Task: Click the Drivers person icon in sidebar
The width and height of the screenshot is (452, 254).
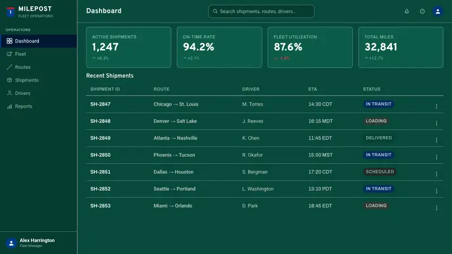Action: [x=10, y=93]
